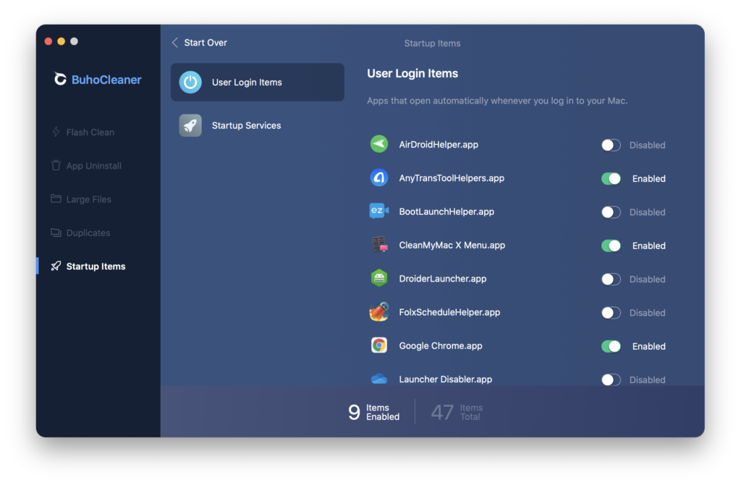Click the AirDroidHelper app icon
The image size is (741, 485).
coord(379,144)
